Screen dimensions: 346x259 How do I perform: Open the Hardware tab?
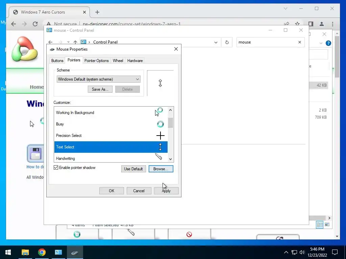click(135, 61)
